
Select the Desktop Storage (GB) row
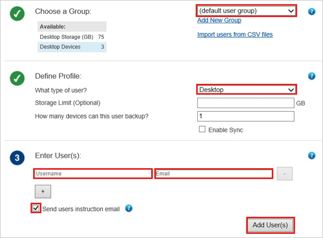click(x=72, y=37)
